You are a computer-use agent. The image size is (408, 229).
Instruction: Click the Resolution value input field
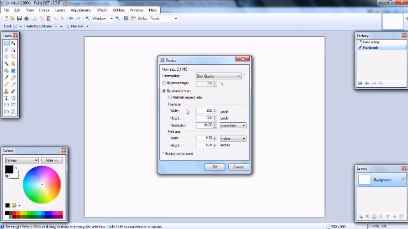(x=207, y=125)
